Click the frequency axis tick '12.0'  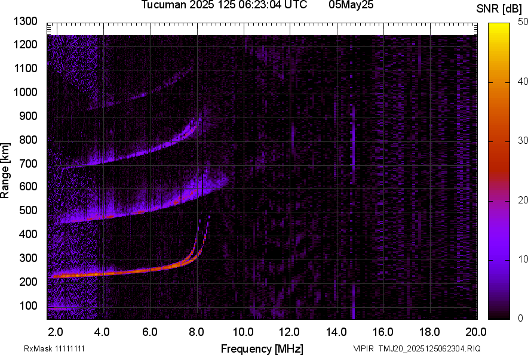point(289,332)
